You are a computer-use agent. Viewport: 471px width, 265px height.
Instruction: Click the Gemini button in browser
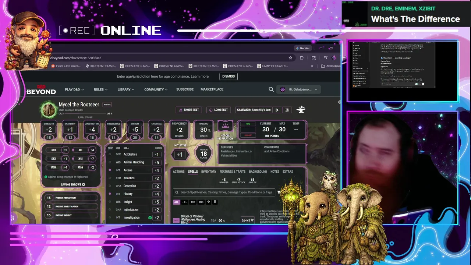pyautogui.click(x=302, y=48)
